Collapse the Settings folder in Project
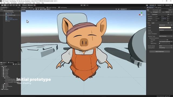Viewport: 173px width, 97px height. 2,76
